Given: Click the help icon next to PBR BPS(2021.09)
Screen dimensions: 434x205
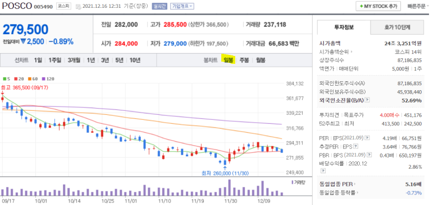Looking at the screenshot, I should [x=369, y=155].
